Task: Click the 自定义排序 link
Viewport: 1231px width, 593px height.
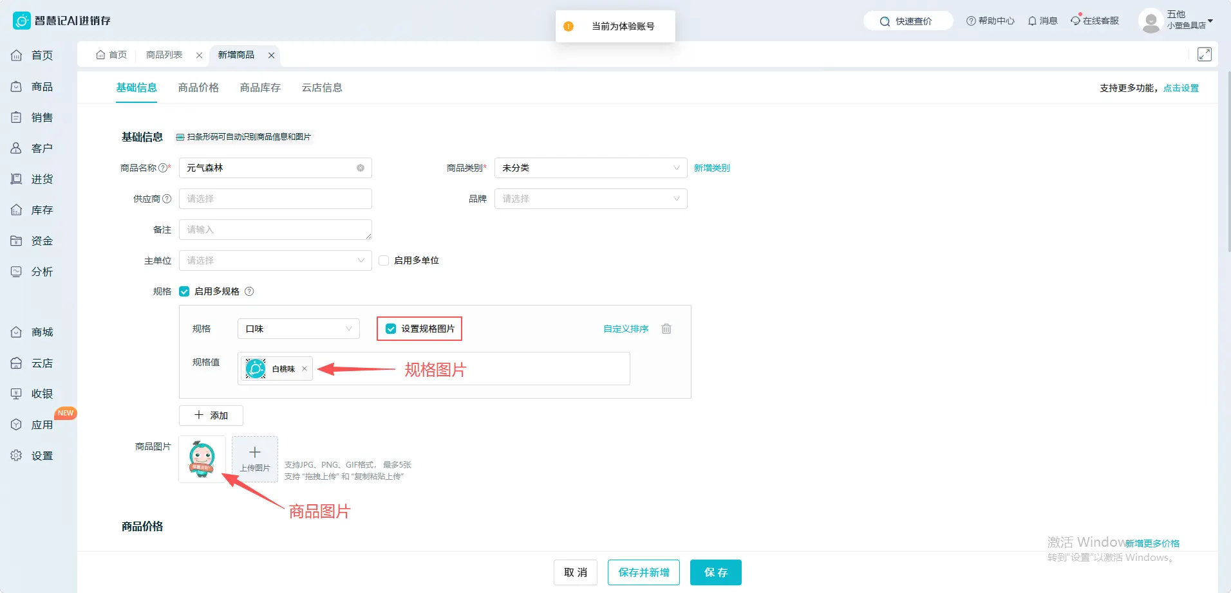Action: point(626,329)
